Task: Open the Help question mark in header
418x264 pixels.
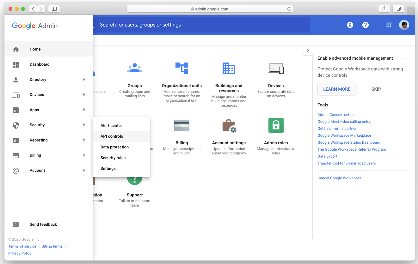Action: (x=366, y=25)
